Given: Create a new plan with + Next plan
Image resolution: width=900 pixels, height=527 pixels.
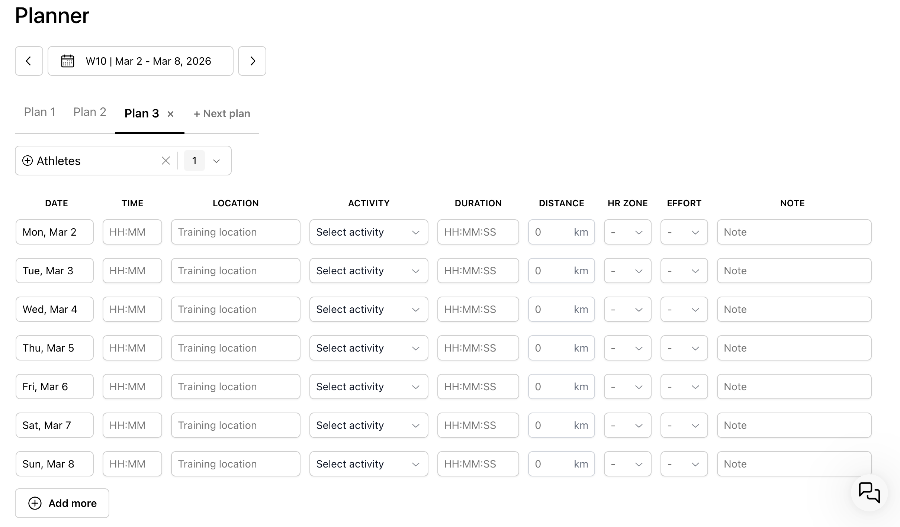Looking at the screenshot, I should point(222,114).
